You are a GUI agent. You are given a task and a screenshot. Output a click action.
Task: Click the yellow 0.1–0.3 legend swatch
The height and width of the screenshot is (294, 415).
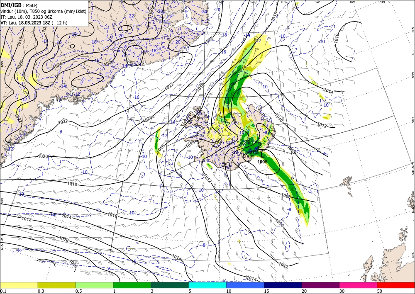tap(19, 285)
